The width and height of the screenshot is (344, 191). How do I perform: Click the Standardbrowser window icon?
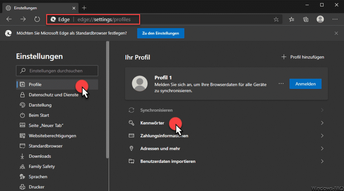pyautogui.click(x=23, y=146)
